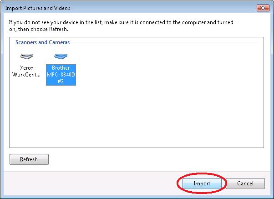Screen dimensions: 274x199
Task: Click the "MFC-8840D" model text
Action: pyautogui.click(x=61, y=75)
